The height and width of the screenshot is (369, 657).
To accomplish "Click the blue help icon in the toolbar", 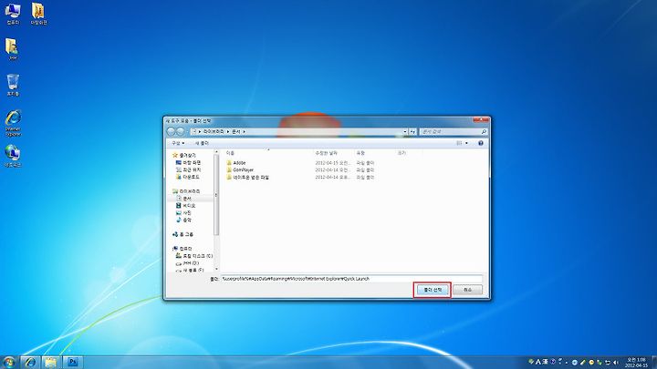I will pyautogui.click(x=481, y=143).
